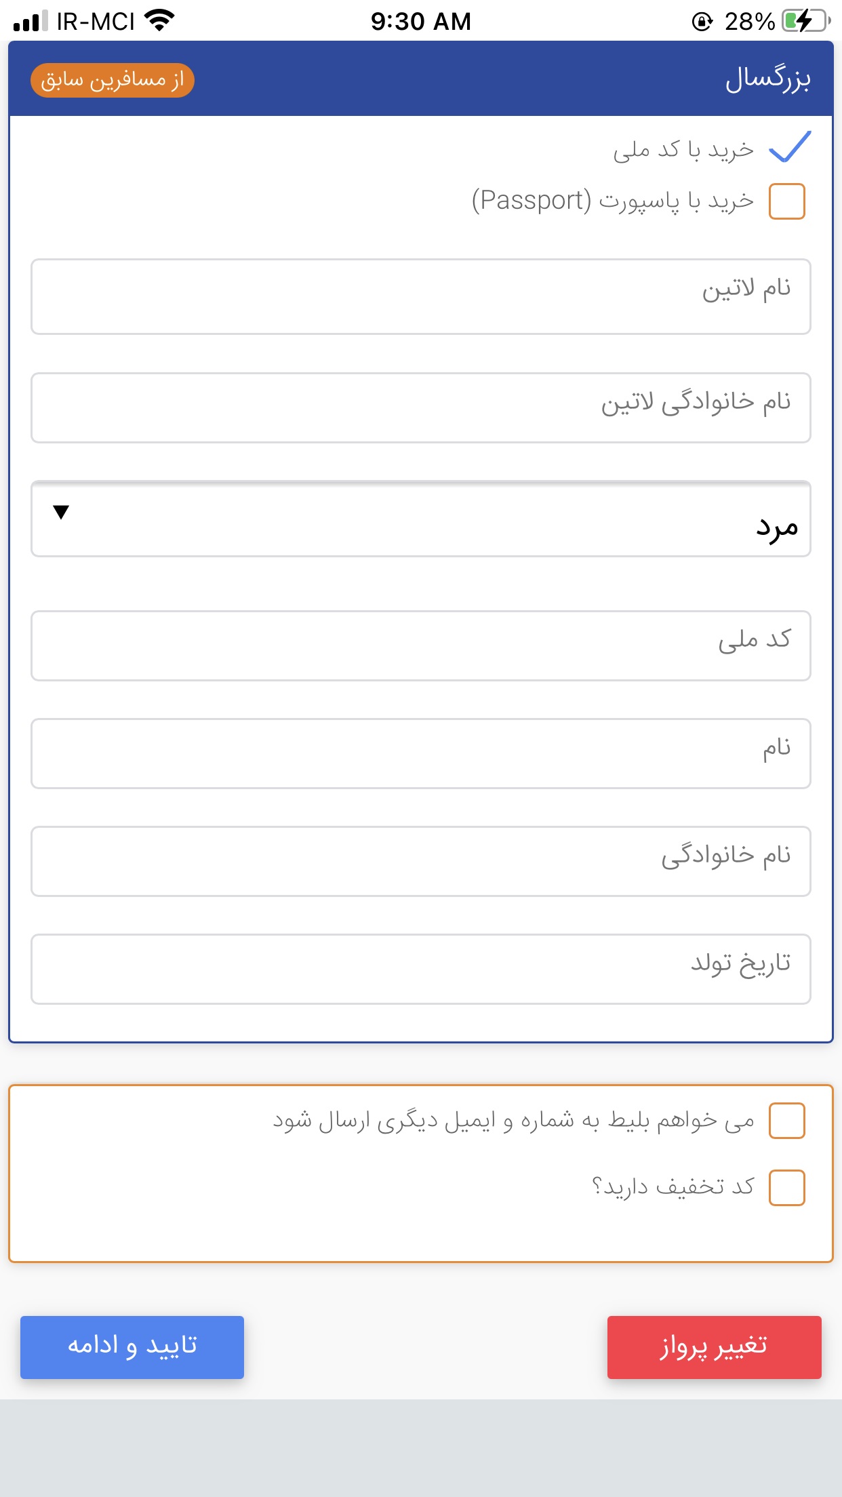Focus the 'نام لاتین' input field

(x=420, y=296)
